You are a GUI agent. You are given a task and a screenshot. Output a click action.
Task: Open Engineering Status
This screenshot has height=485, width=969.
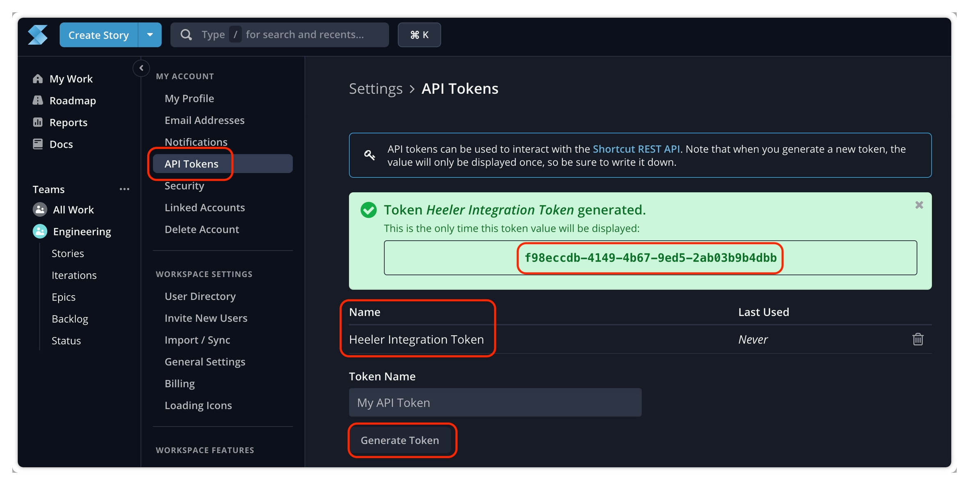click(66, 341)
